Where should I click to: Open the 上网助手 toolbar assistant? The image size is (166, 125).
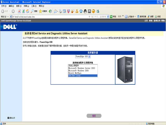129,17
